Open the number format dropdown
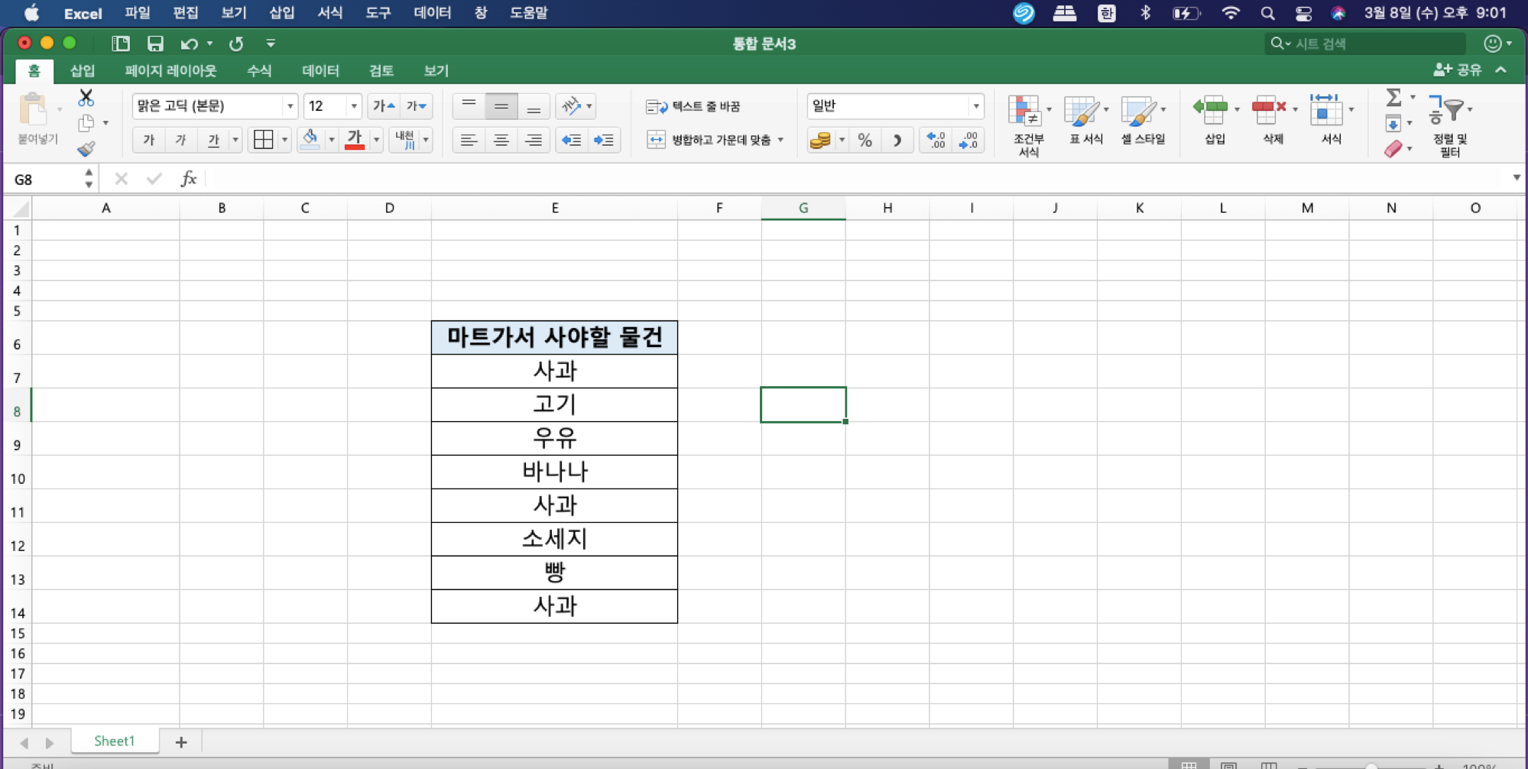Viewport: 1528px width, 769px height. (976, 106)
